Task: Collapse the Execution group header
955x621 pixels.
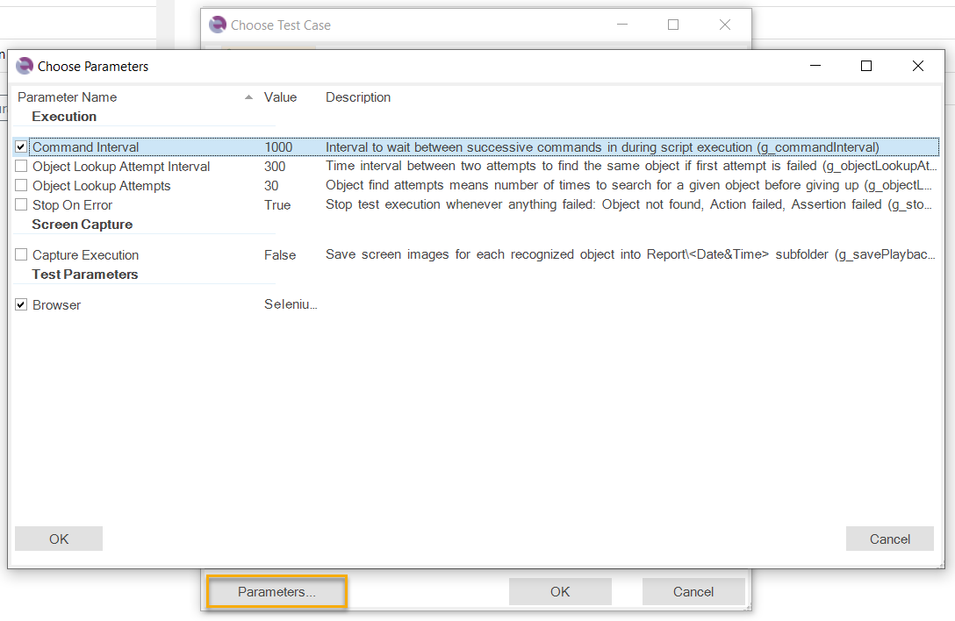Action: point(64,117)
